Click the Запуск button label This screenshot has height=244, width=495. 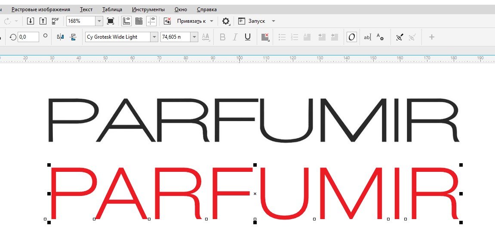coord(257,21)
